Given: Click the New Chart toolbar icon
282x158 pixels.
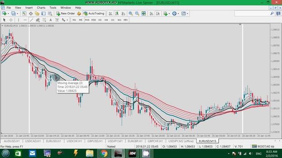Looking at the screenshot, I should [x=4, y=14].
